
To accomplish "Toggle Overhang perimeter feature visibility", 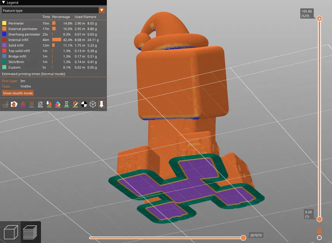I will [x=53, y=34].
